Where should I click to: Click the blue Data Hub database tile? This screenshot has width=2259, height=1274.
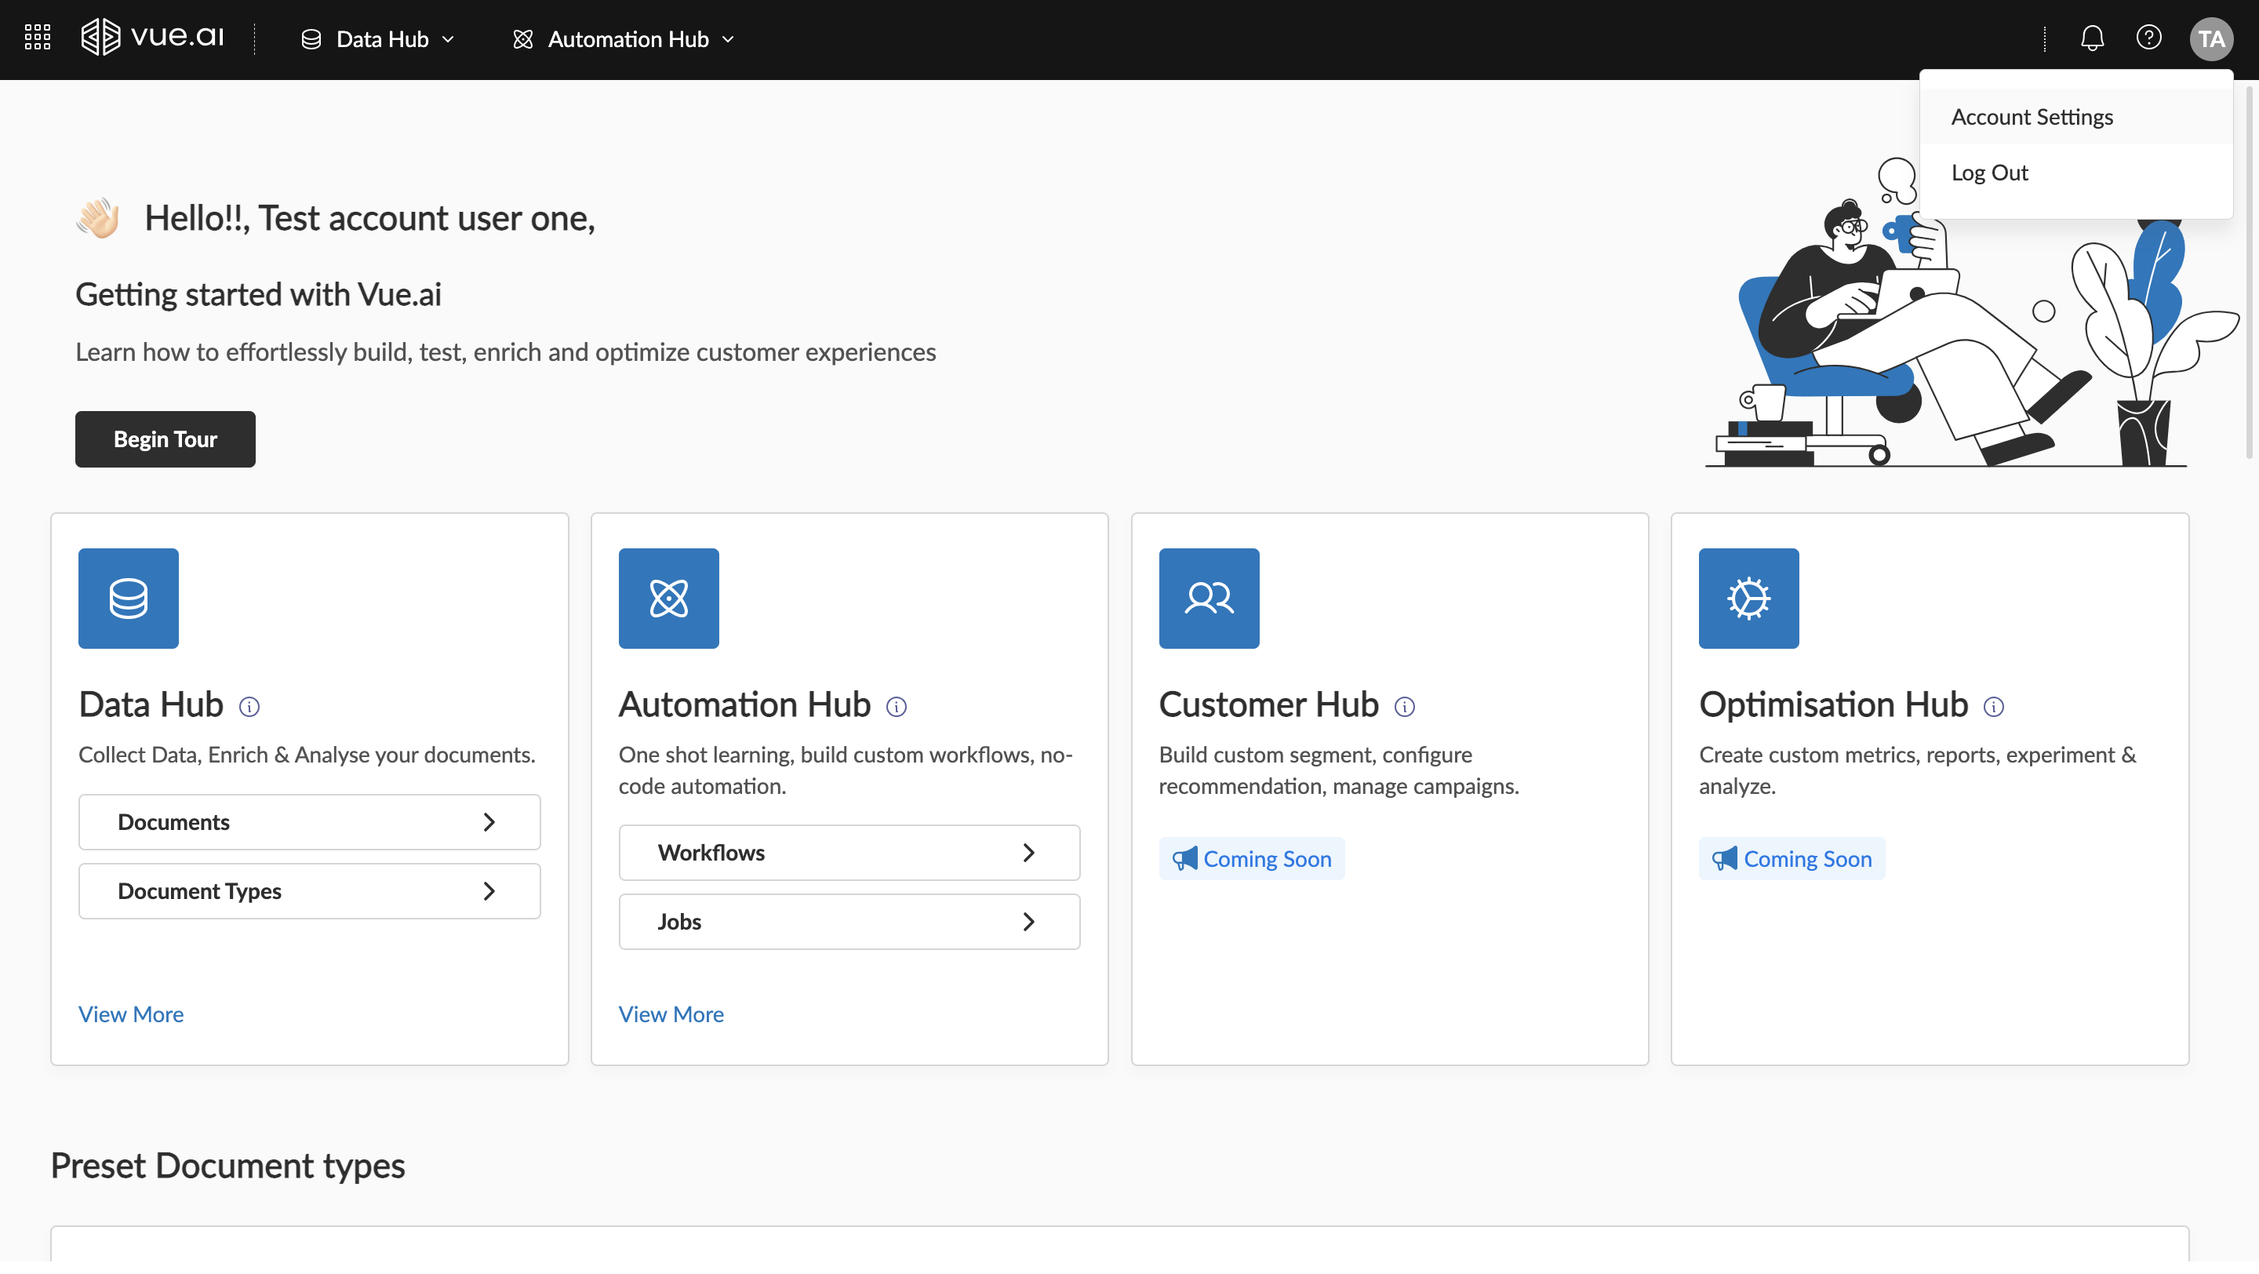tap(128, 599)
